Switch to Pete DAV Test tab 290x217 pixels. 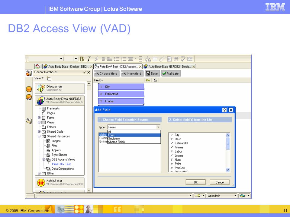click(x=118, y=66)
